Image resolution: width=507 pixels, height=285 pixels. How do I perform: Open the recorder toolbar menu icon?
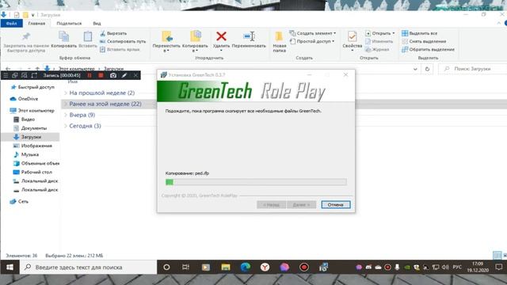pos(6,75)
